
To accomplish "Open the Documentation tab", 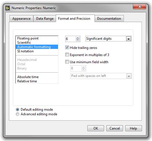I will tap(109, 19).
